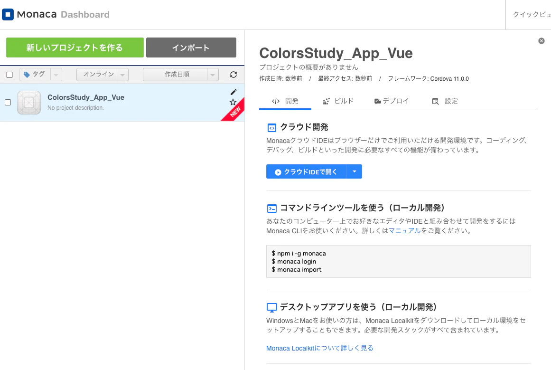Check the ColorsStudy_App_Vue project checkbox
Viewport: 551px width, 370px height.
click(8, 102)
